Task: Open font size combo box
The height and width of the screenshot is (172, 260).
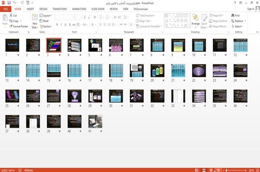Action: pyautogui.click(x=78, y=17)
